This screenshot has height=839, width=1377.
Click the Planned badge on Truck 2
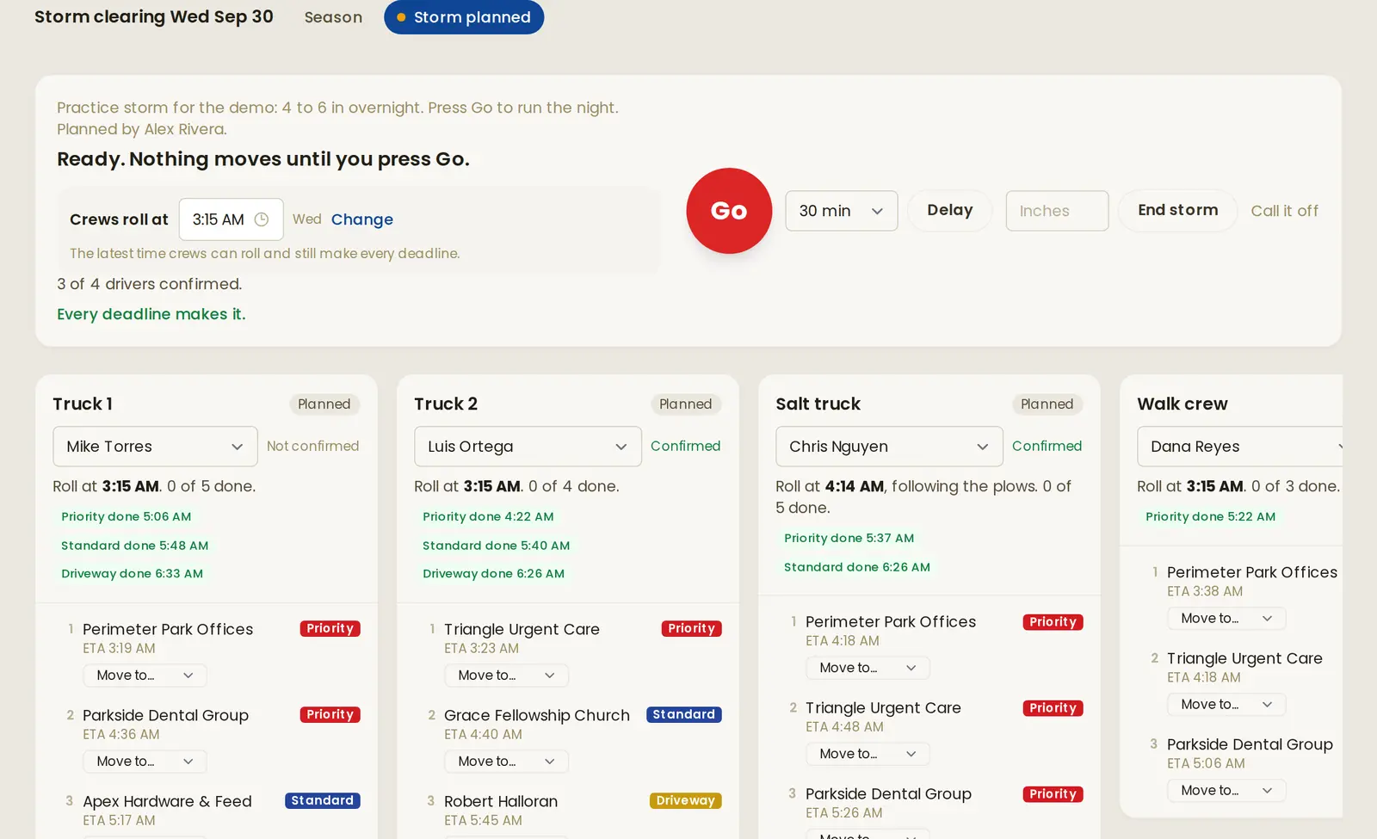tap(685, 404)
